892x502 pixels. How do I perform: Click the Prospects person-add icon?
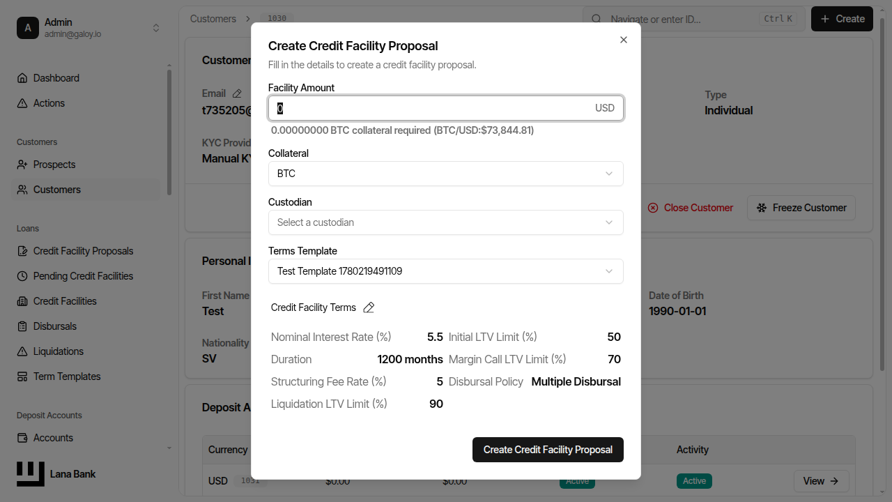pyautogui.click(x=22, y=165)
